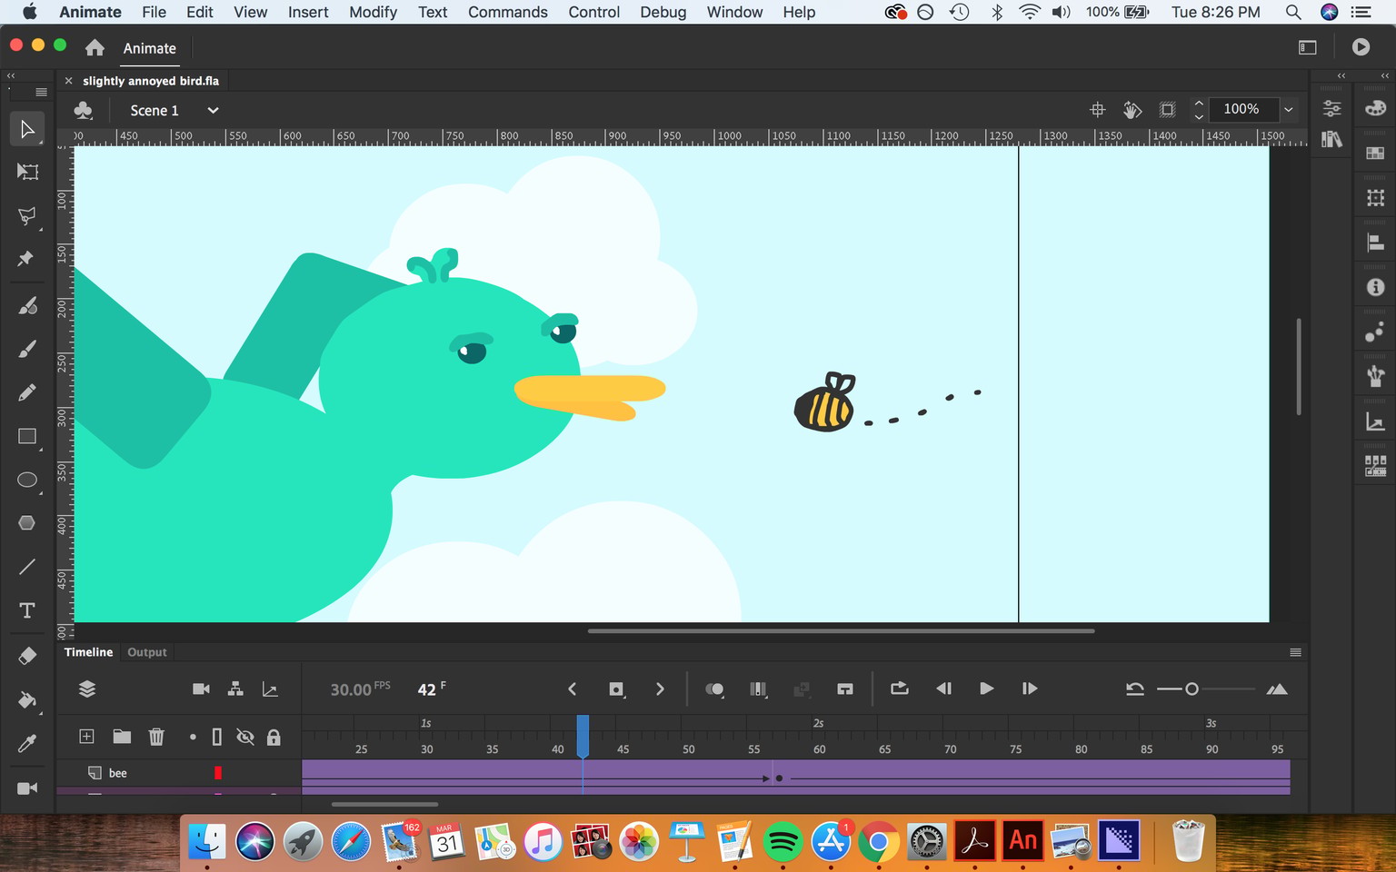
Task: Toggle layer parenting view
Action: click(x=235, y=689)
